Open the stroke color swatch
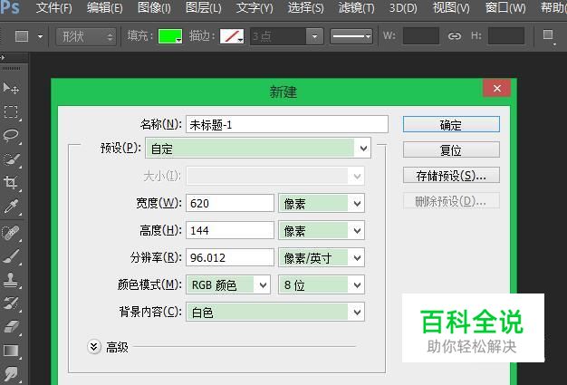 point(232,36)
